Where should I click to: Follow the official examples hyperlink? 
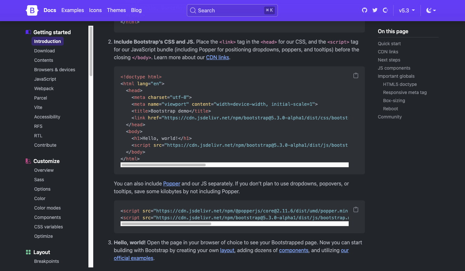[x=134, y=258]
